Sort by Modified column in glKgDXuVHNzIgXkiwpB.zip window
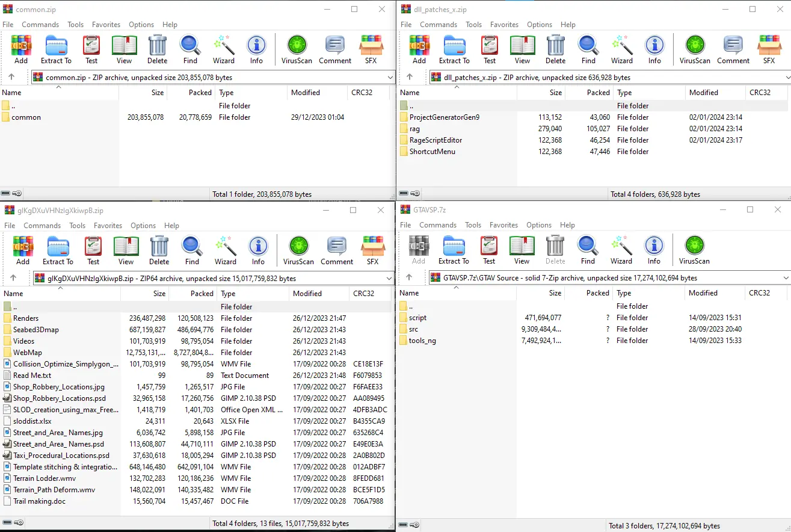Viewport: 791px width, 532px height. pos(319,294)
